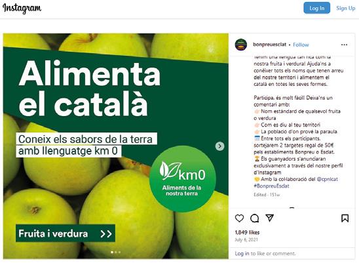Follow the bonpreuesclat account
Viewport: 359px width, 263px height.
tap(301, 45)
